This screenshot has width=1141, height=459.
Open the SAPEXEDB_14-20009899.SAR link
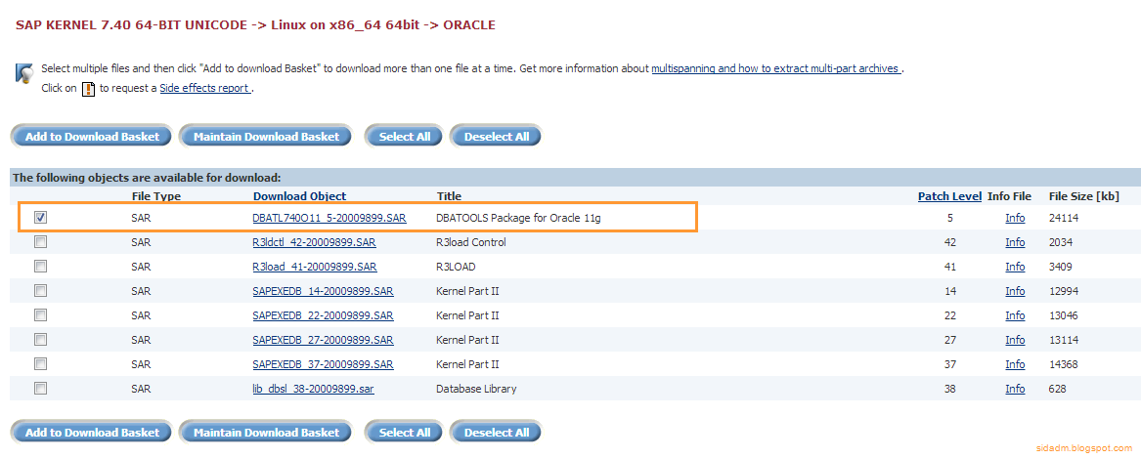323,291
